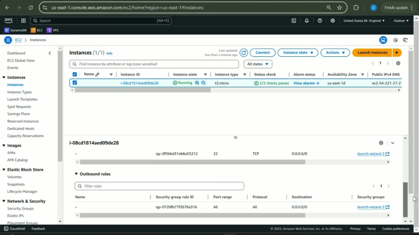Click EC2 breadcrumb link
Viewport: 419px width, 235px height.
(18, 40)
